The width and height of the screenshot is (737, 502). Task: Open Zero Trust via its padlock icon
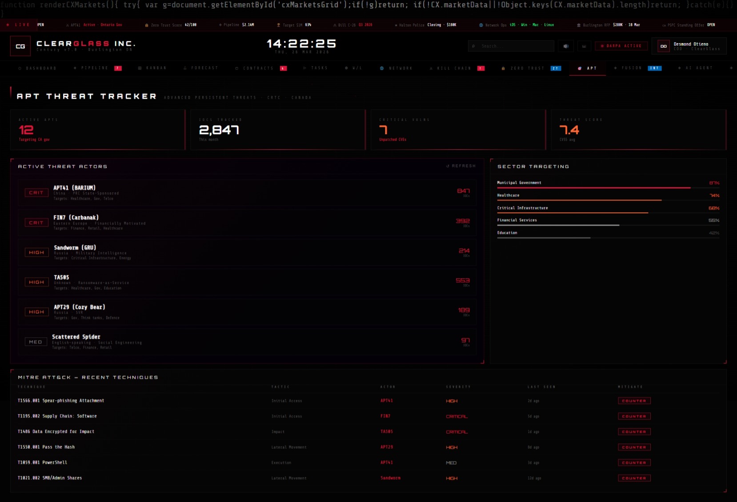point(503,68)
